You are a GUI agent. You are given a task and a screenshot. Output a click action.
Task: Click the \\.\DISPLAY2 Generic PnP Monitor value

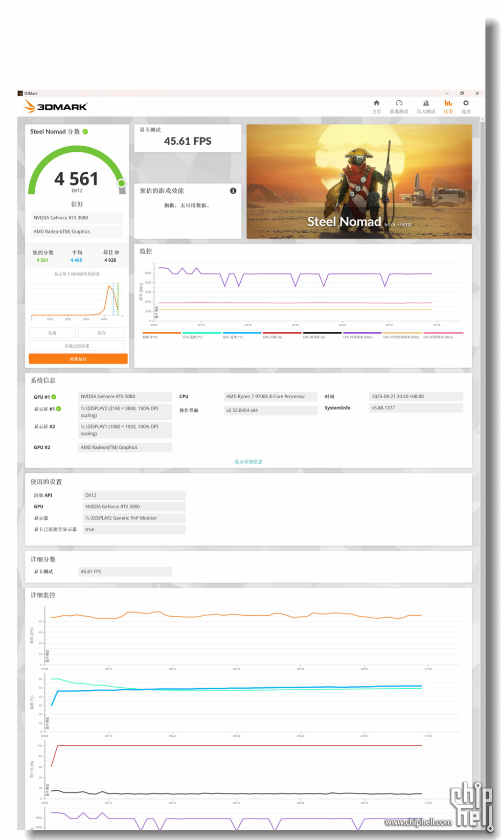tap(134, 518)
